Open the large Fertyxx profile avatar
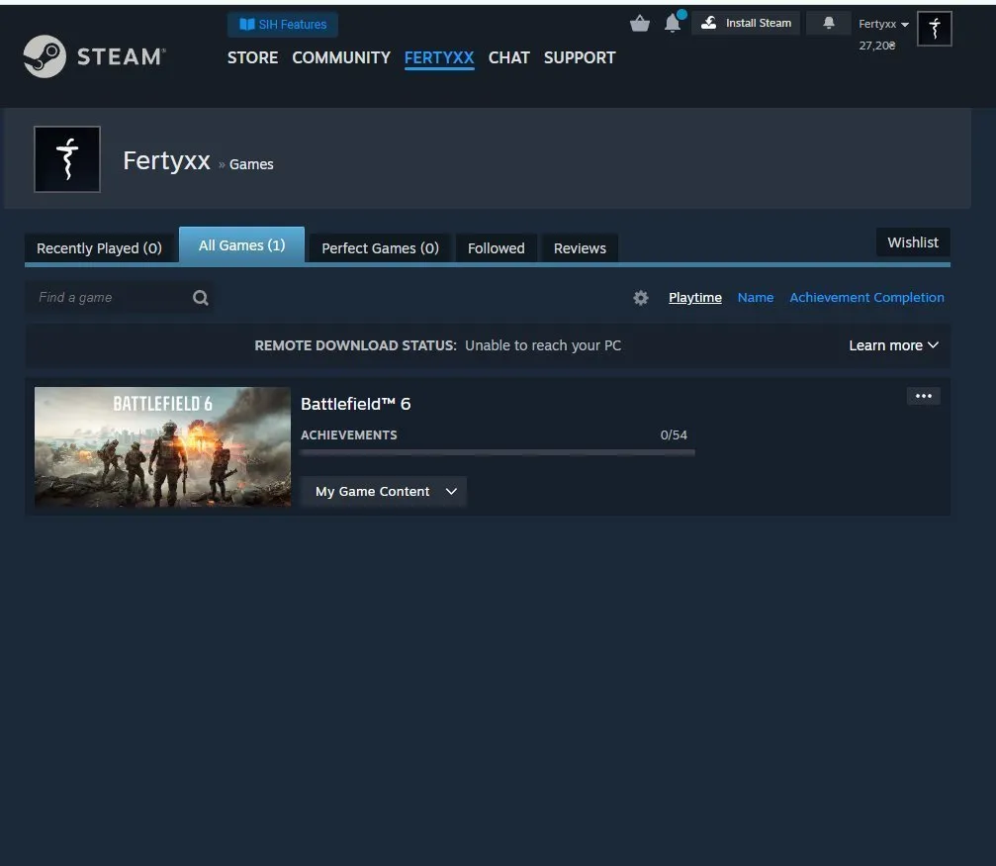Screen dimensions: 996x866 pyautogui.click(x=67, y=159)
